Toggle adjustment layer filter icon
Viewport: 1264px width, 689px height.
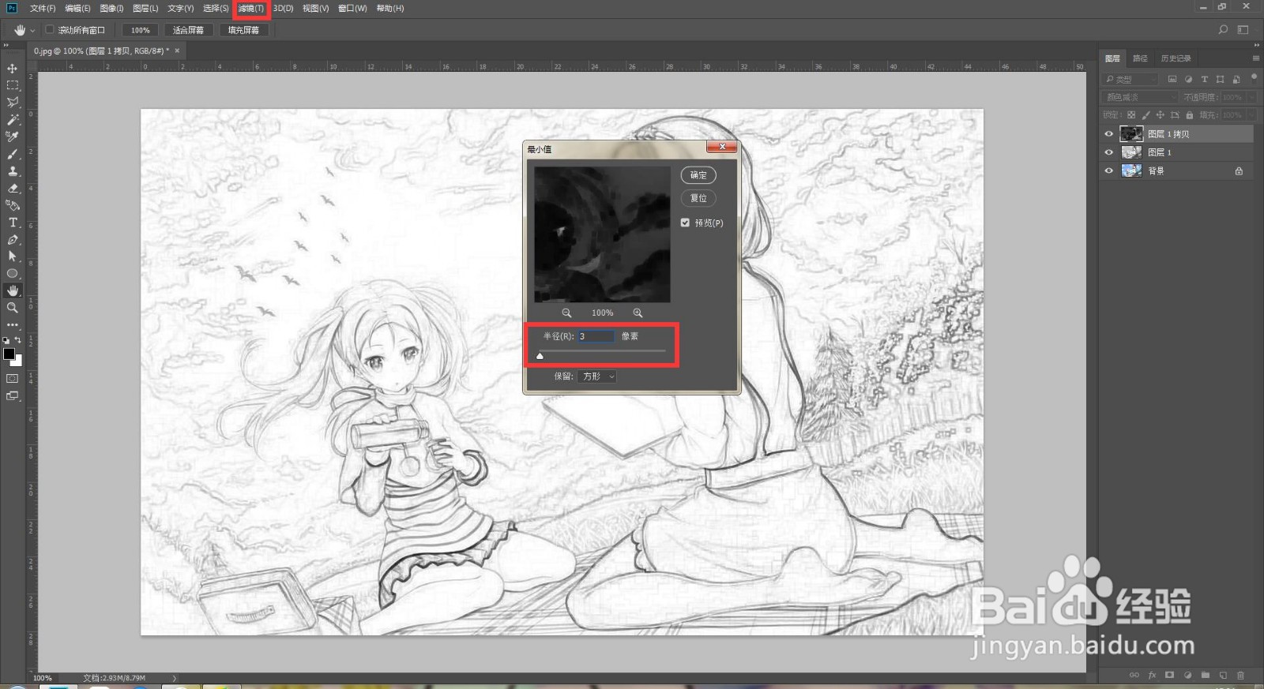[x=1188, y=79]
